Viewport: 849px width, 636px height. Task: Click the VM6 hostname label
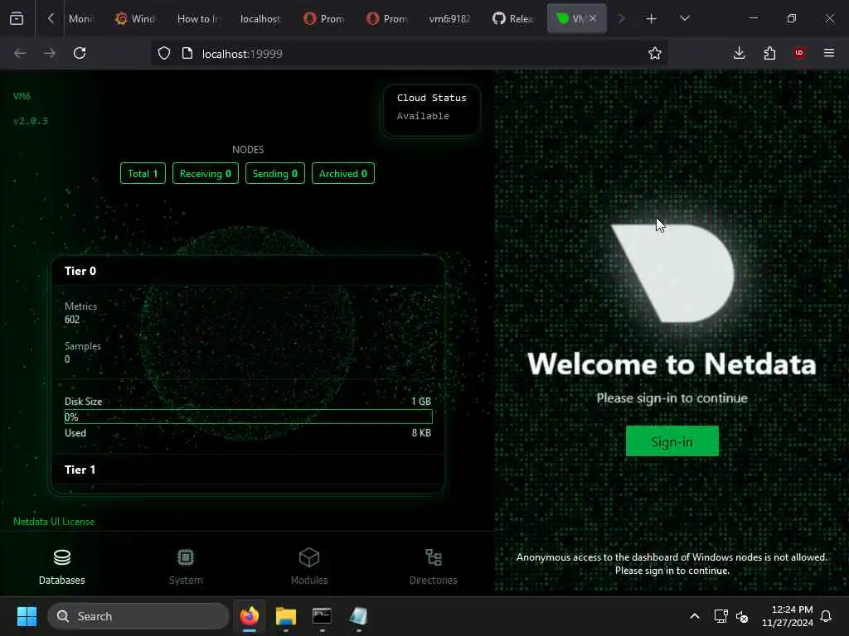click(22, 96)
